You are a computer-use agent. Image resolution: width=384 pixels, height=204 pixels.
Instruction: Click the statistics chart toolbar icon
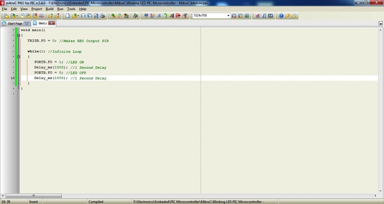pos(270,16)
